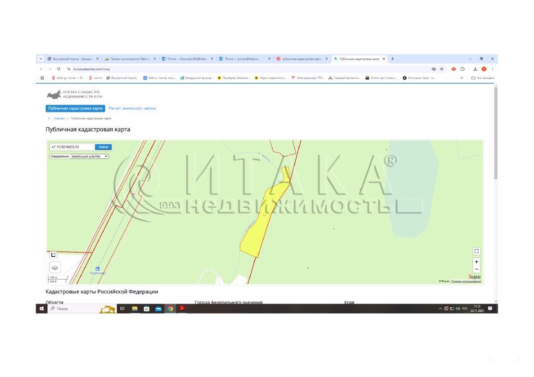Screen dimensions: 534x377
Task: Click the Теребочево station marker on map
Action: [x=98, y=269]
